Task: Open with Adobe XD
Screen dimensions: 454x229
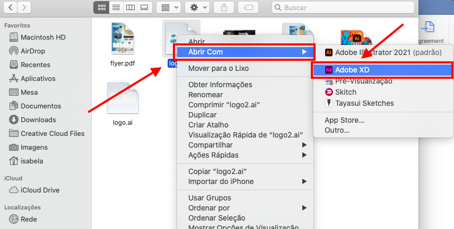Action: 383,70
